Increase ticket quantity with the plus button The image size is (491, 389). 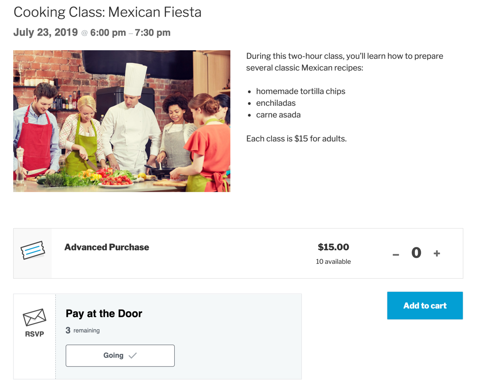437,253
